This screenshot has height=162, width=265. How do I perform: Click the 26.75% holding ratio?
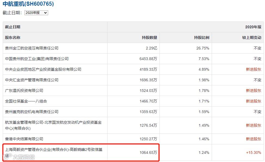point(203,48)
